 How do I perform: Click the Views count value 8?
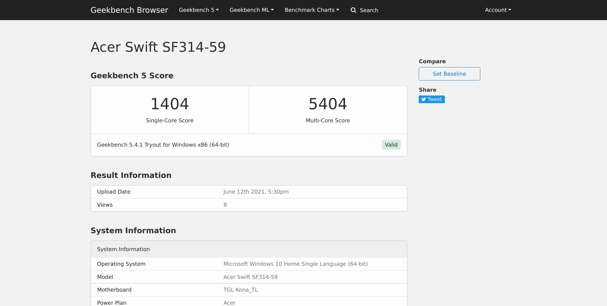225,205
